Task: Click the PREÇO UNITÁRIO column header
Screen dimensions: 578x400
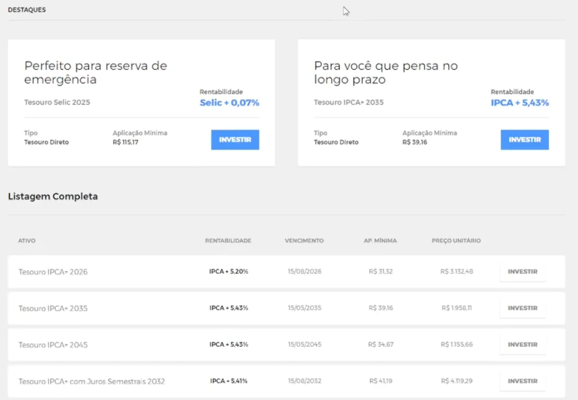Action: pos(456,241)
